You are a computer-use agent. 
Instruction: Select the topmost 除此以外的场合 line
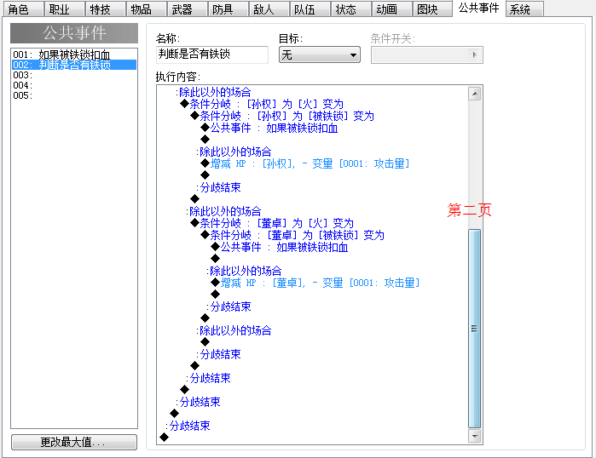click(213, 92)
